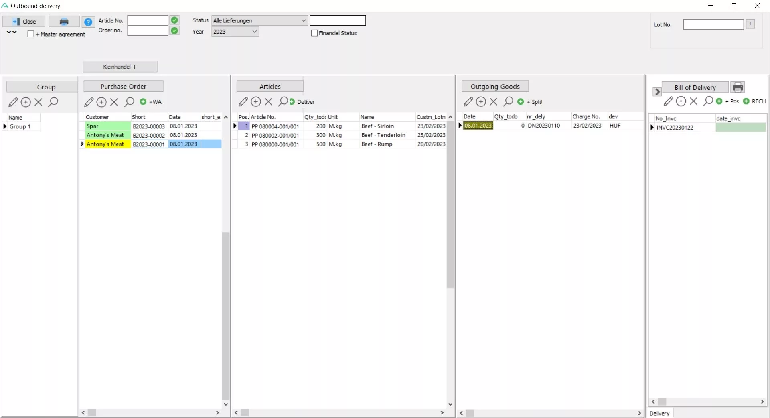The height and width of the screenshot is (418, 770).
Task: Click the +WA green plus icon
Action: coord(143,102)
